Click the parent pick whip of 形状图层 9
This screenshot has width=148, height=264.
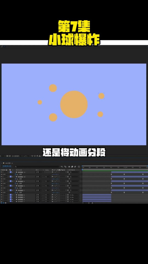[x=68, y=181]
